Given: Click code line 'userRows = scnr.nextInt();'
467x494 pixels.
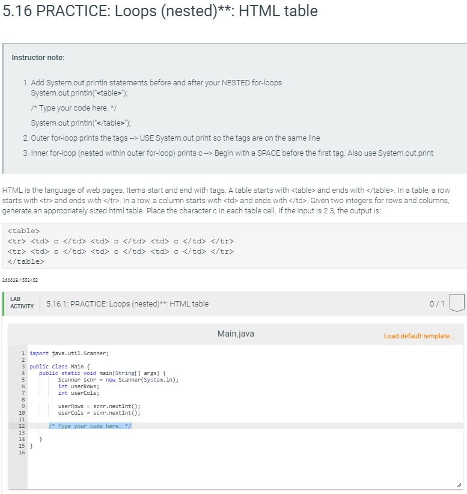Looking at the screenshot, I should coord(99,406).
